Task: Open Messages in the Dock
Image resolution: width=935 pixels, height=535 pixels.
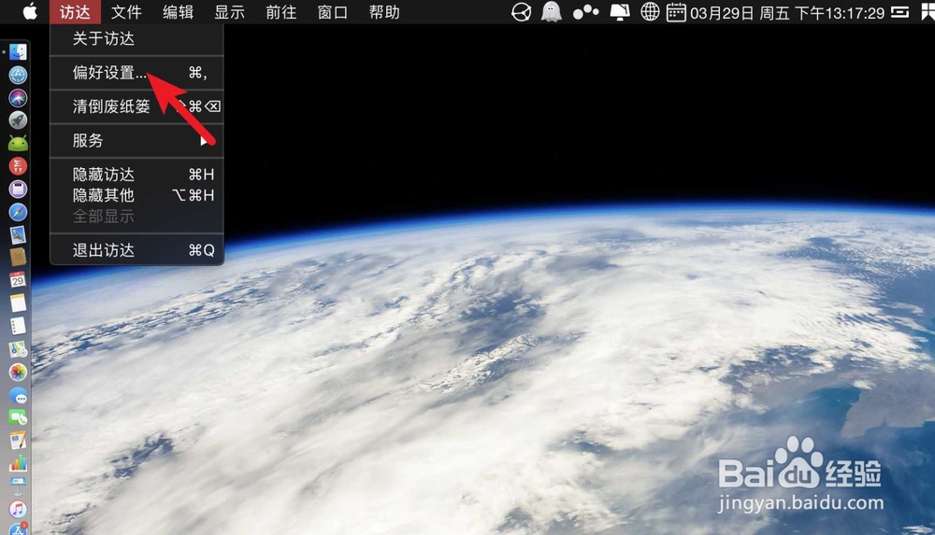Action: [18, 396]
